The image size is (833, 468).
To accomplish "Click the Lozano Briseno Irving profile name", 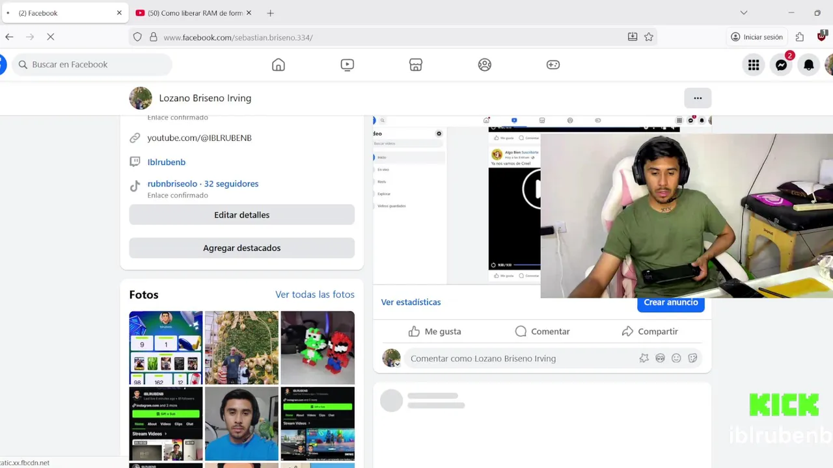I will click(205, 98).
